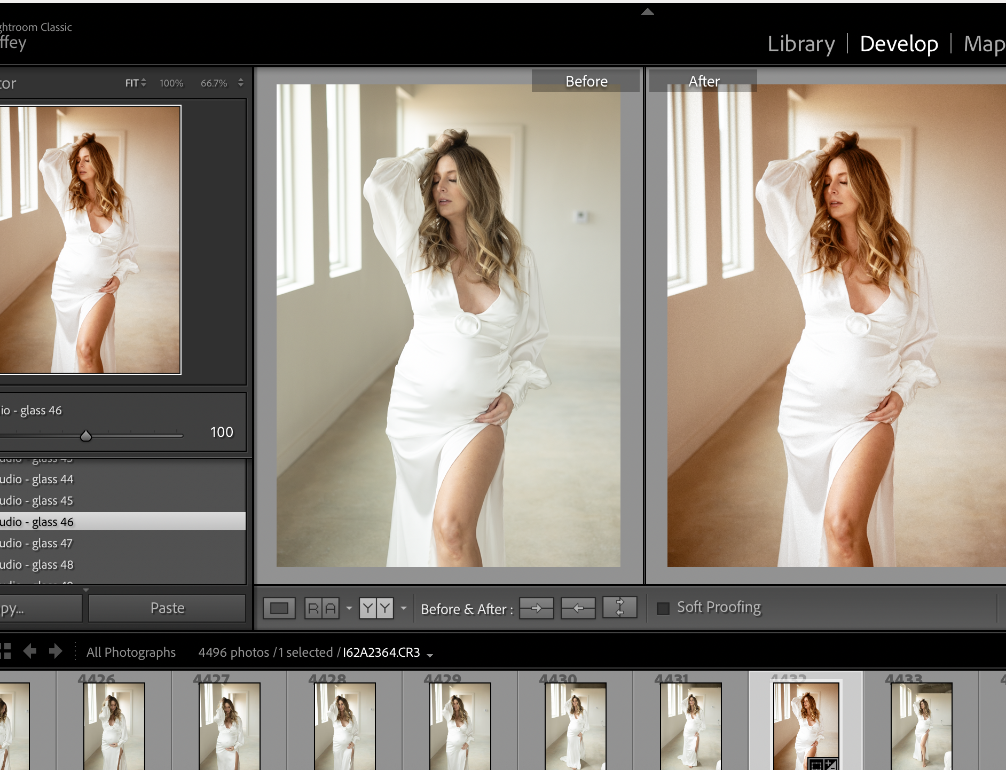Screen dimensions: 1006x770
Task: Click preset amount value 100
Action: (222, 432)
